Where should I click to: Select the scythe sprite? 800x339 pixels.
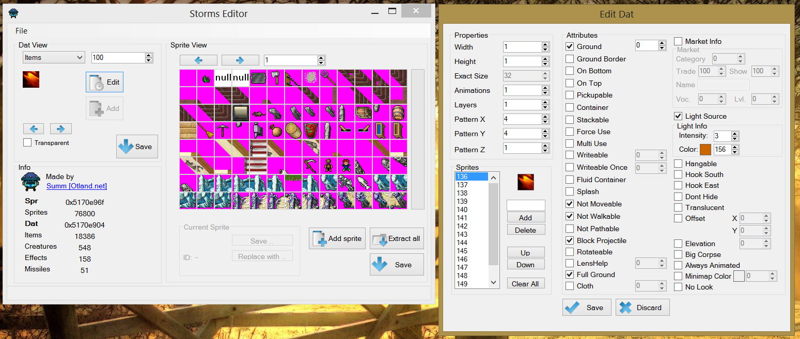tap(311, 166)
